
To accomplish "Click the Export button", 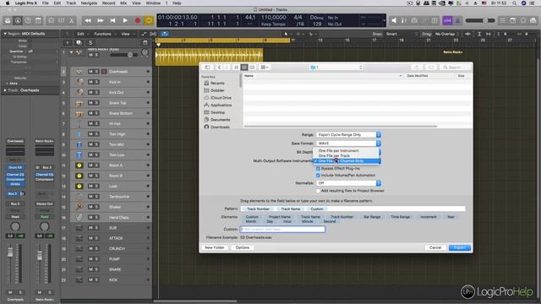I will pyautogui.click(x=460, y=247).
